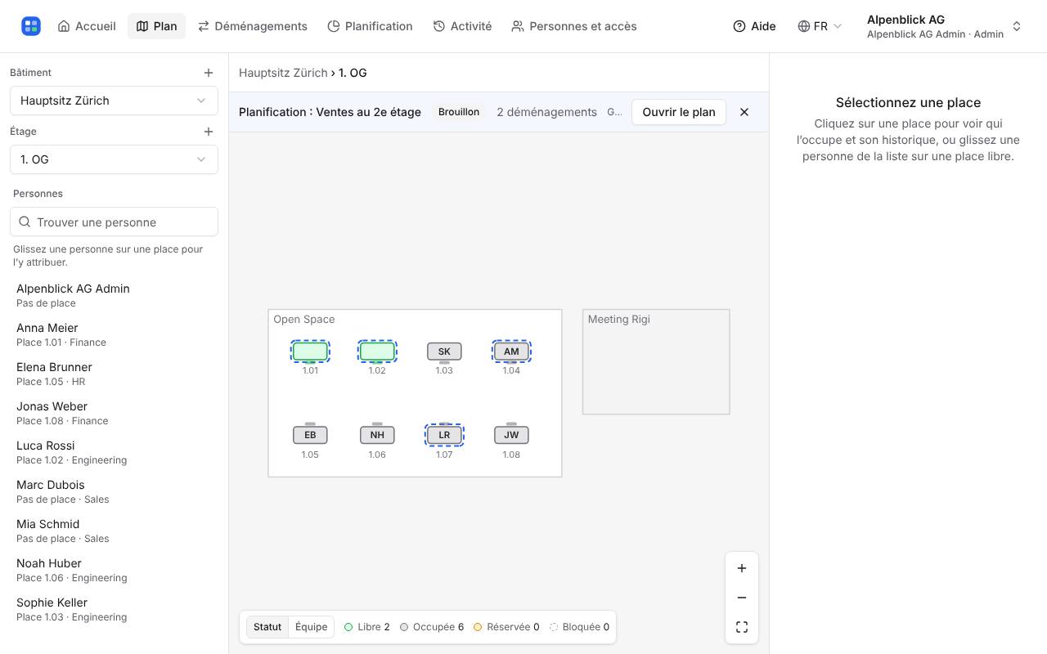Add a new floor with plus icon

pyautogui.click(x=209, y=132)
